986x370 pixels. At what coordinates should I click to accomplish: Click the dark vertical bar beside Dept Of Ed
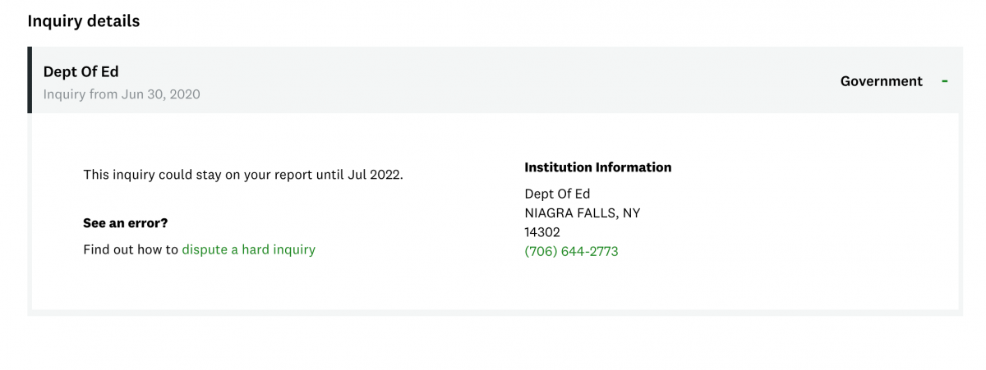pyautogui.click(x=30, y=80)
